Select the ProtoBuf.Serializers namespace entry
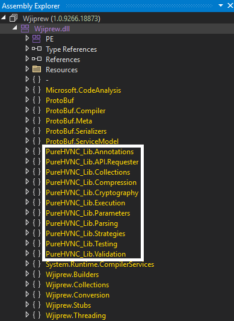Screen dimensions: 234x321 76,131
